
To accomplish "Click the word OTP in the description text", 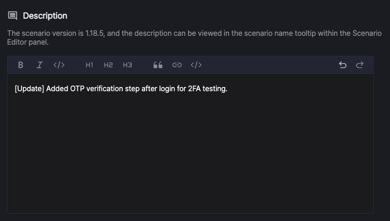I will 77,89.
